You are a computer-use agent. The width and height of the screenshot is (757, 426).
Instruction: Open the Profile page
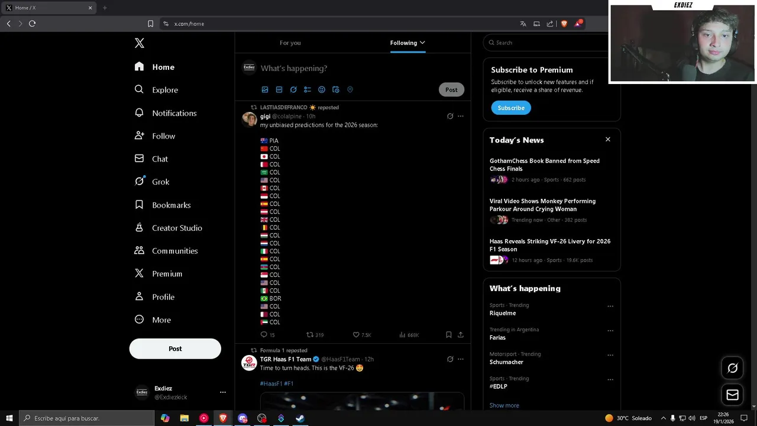pyautogui.click(x=154, y=297)
